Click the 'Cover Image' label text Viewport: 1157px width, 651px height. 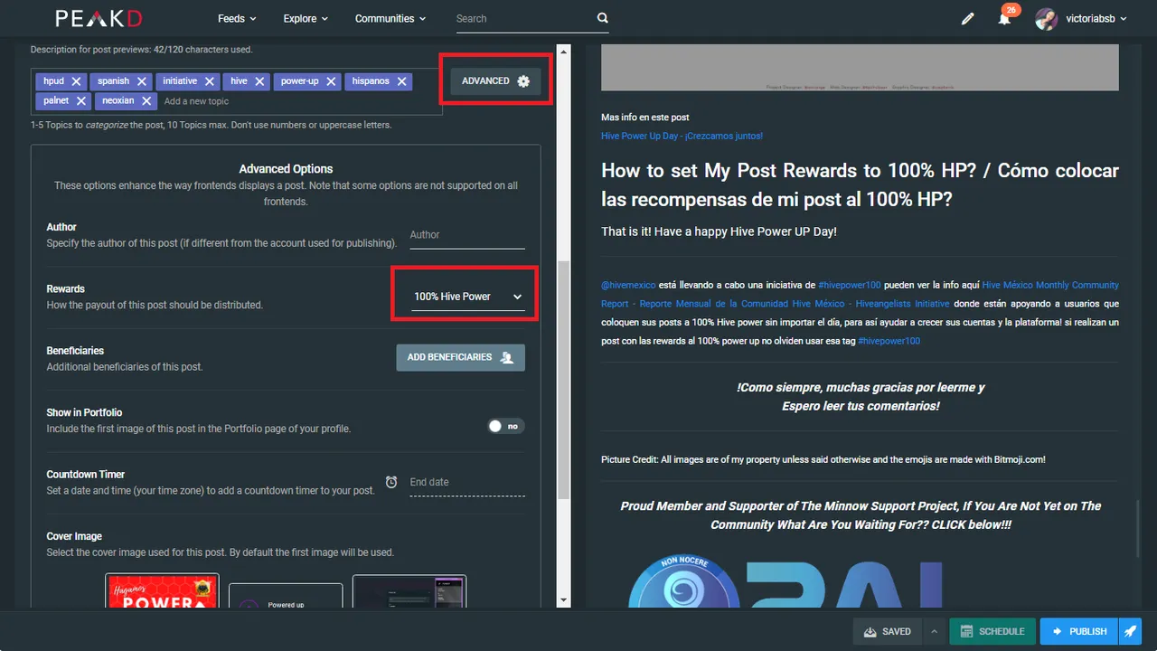click(74, 536)
